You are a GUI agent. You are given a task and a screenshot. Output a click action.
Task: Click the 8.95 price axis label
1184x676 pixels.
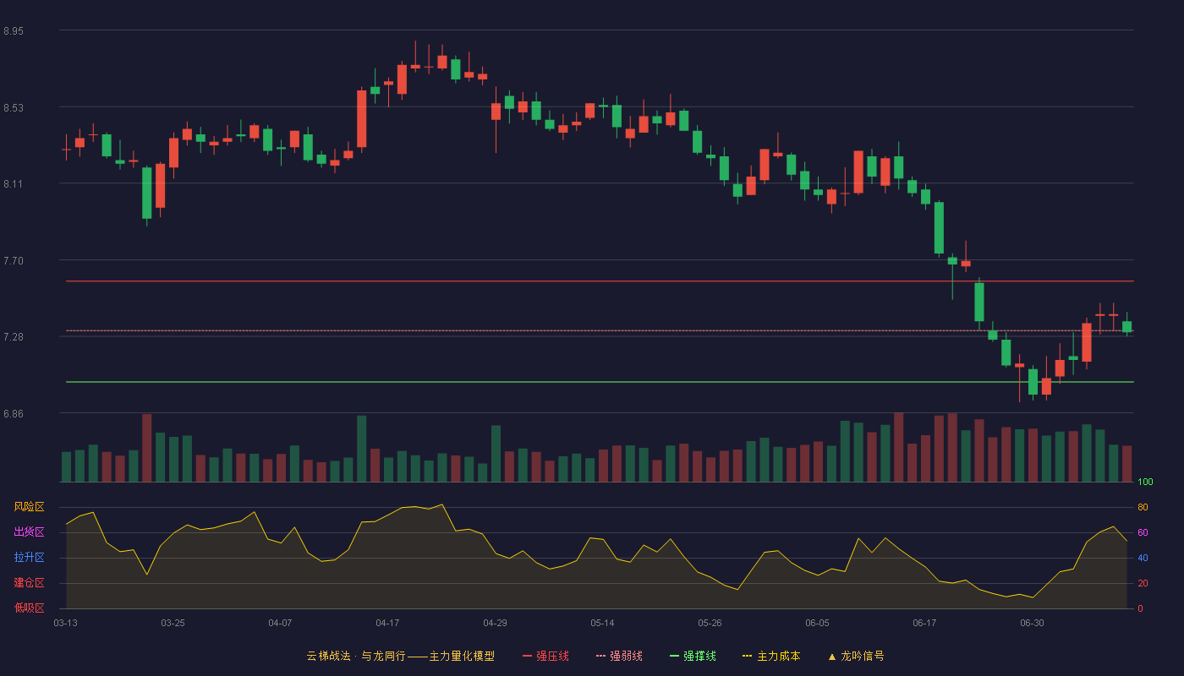[x=14, y=31]
